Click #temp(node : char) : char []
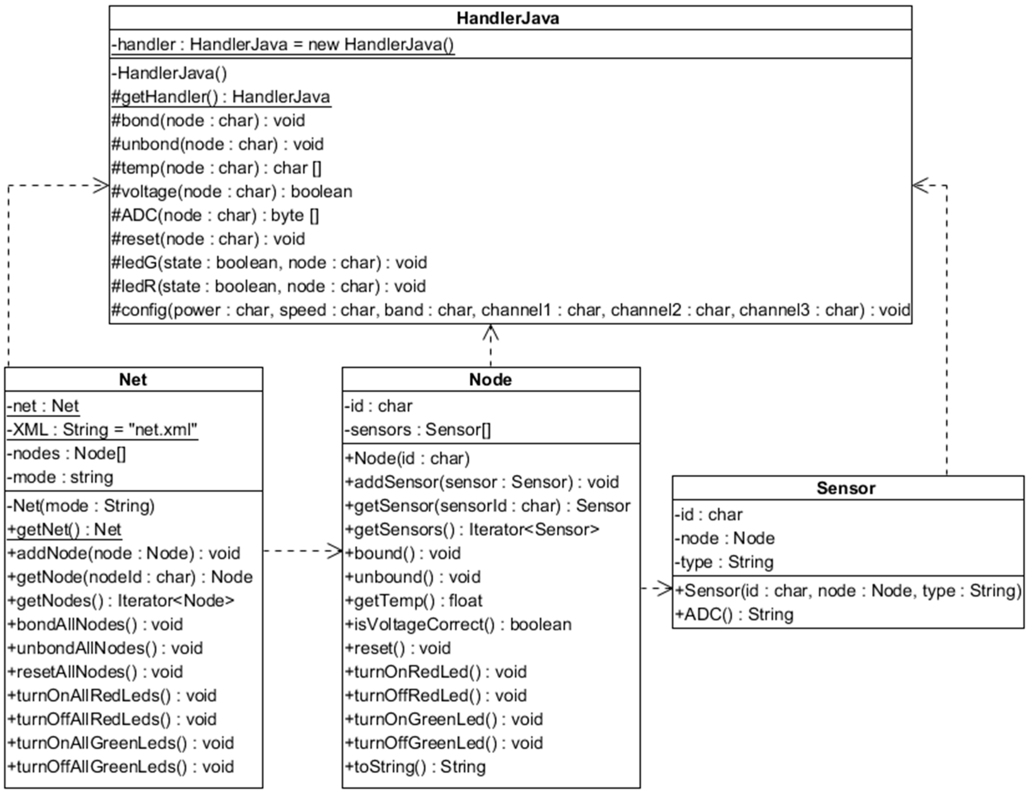Screen dimensions: 1028x792 pos(216,168)
